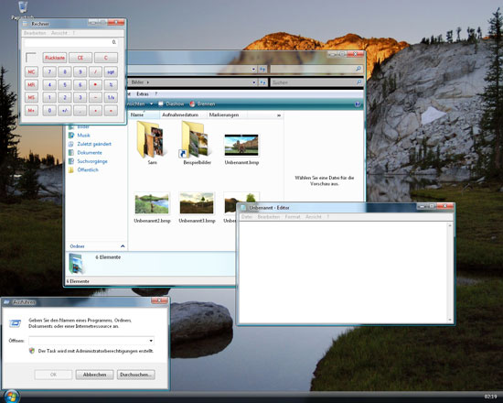Expand the Öffnen combo box dropdown
Image resolution: width=503 pixels, height=403 pixels.
151,341
